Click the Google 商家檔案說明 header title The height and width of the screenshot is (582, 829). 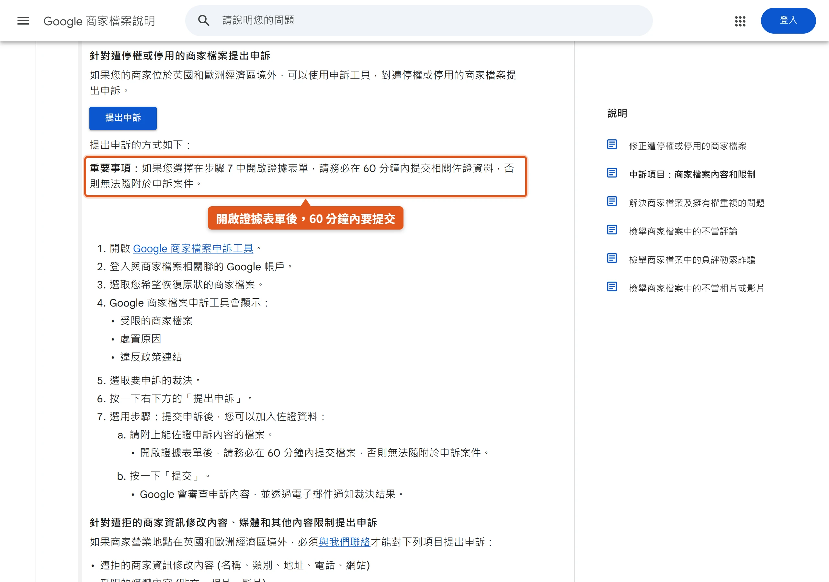coord(99,21)
